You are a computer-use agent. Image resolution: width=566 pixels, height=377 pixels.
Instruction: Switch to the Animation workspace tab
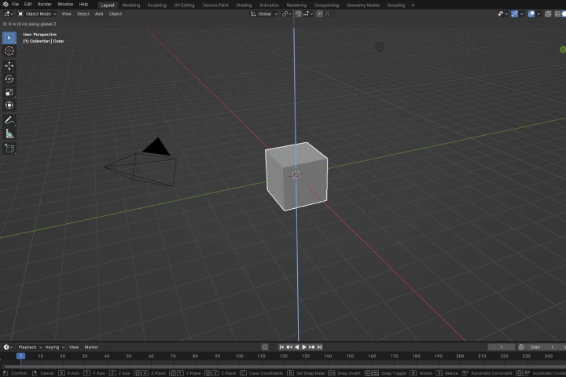pos(270,5)
